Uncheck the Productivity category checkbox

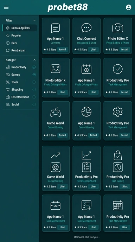(x=34, y=67)
